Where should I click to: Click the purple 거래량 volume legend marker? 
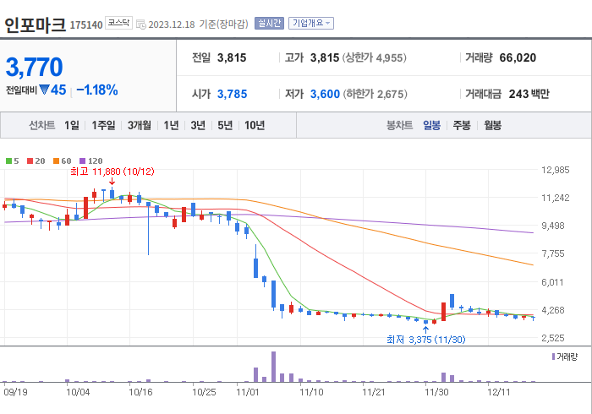click(x=553, y=357)
